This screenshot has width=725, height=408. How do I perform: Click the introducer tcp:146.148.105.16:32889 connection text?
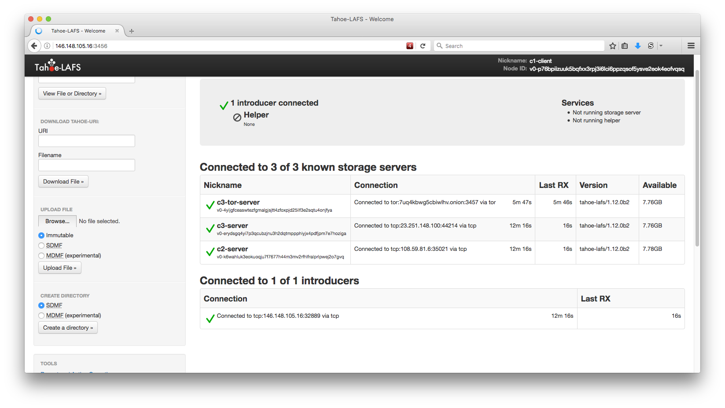tap(278, 316)
